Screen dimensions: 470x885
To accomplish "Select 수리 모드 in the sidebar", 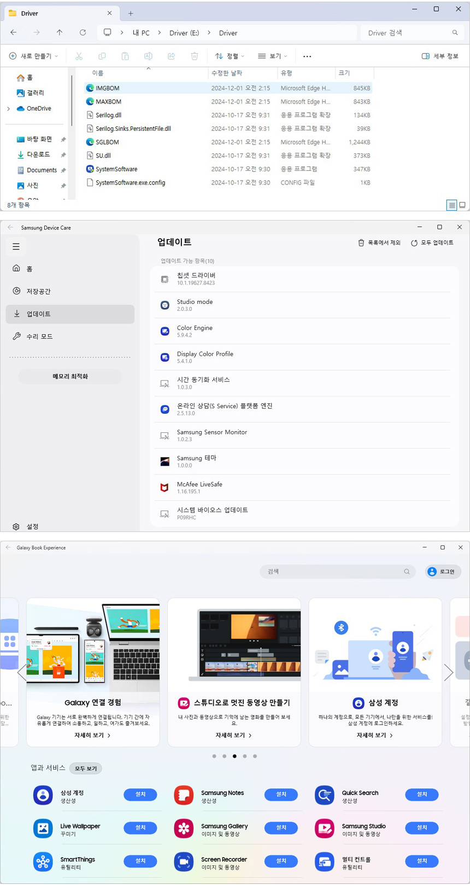I will (x=39, y=337).
